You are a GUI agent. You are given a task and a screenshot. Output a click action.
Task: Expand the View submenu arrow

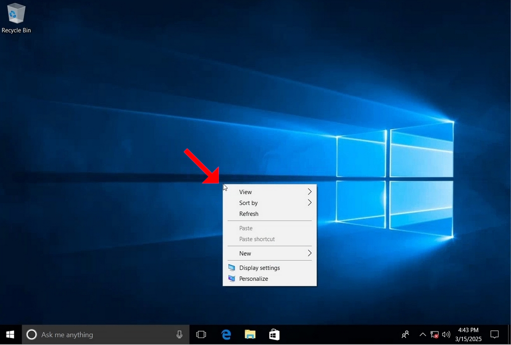[x=309, y=192]
